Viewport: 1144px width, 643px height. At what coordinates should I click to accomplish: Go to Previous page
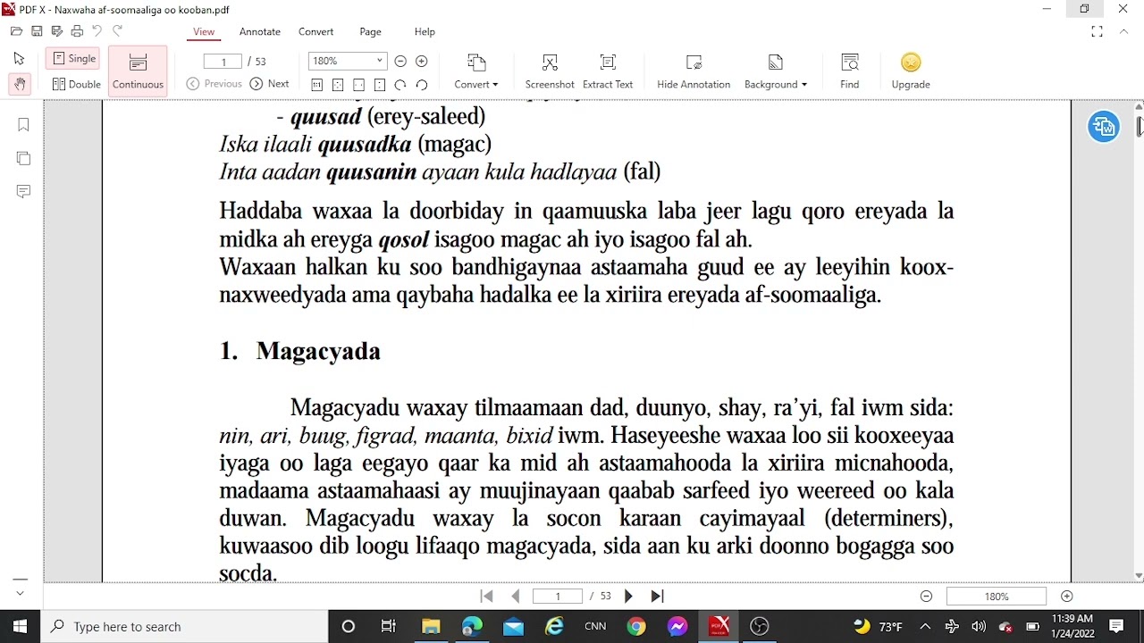click(x=214, y=84)
